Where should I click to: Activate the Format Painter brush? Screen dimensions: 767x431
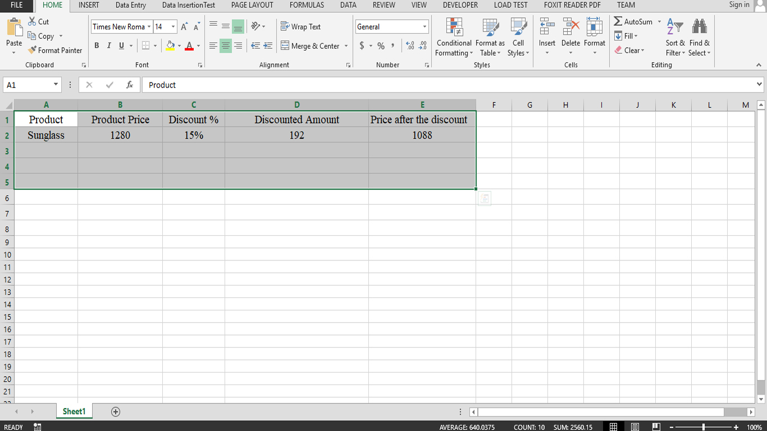click(x=32, y=50)
